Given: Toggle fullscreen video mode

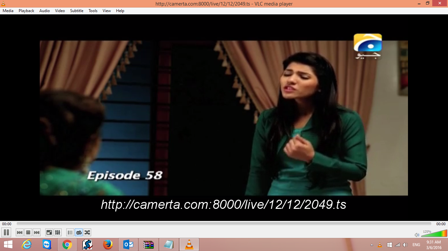Looking at the screenshot, I should [x=49, y=232].
